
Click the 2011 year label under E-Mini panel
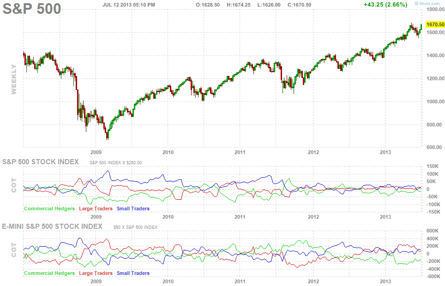pos(240,282)
